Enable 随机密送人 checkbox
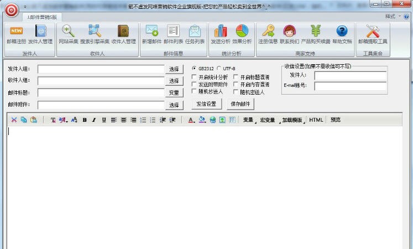 pos(236,92)
